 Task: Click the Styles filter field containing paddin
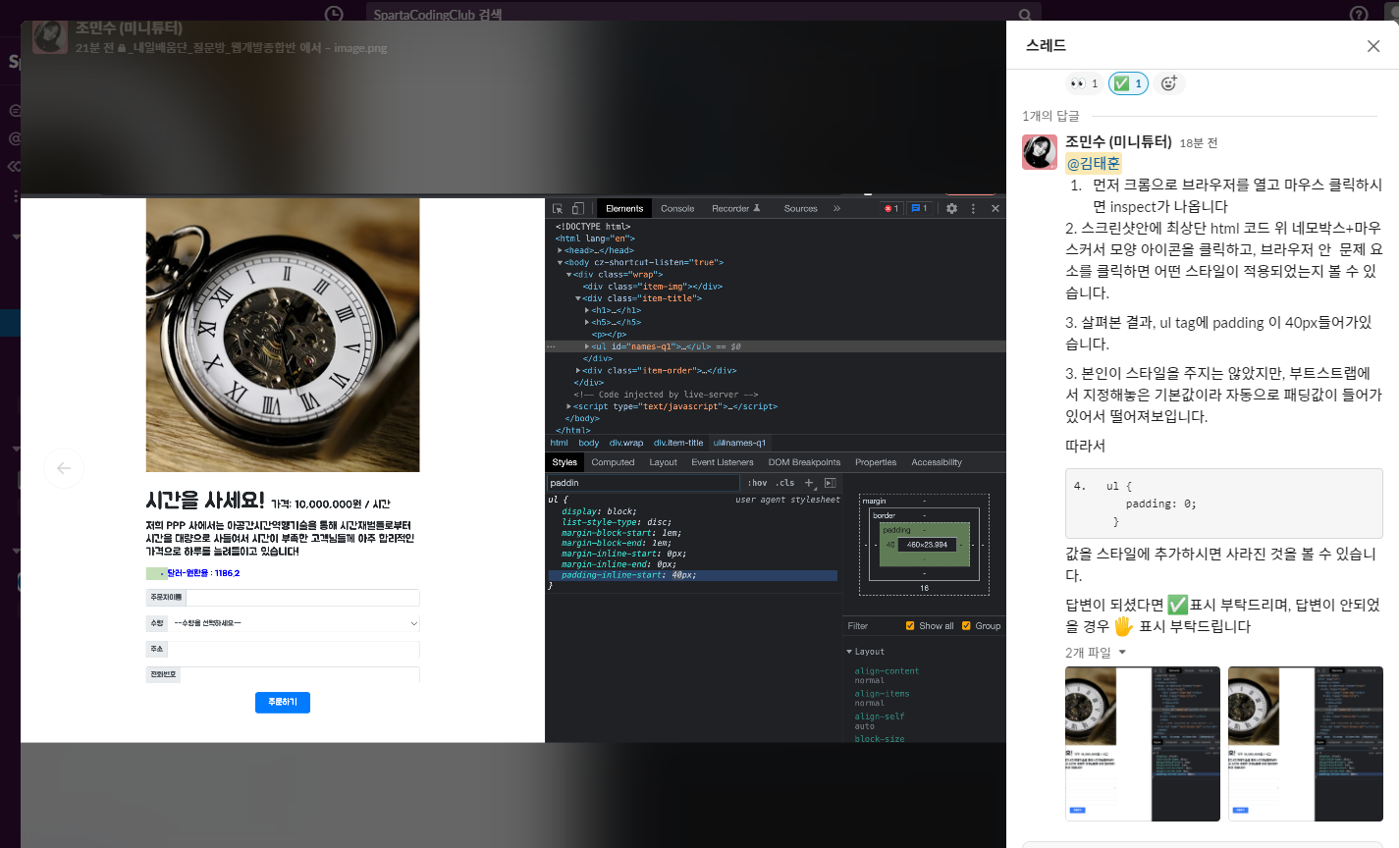(643, 483)
